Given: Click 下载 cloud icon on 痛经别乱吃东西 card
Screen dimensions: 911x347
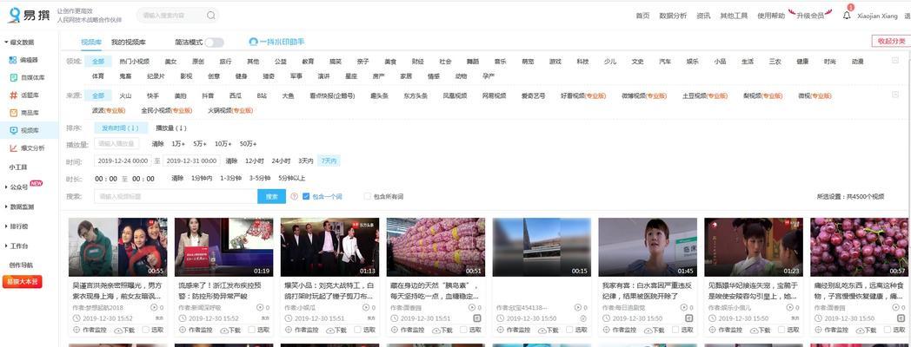Looking at the screenshot, I should (x=861, y=330).
